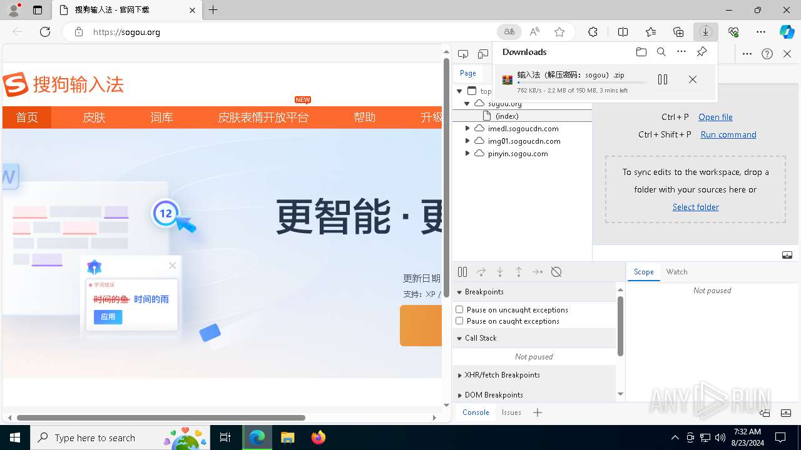Screen dimensions: 801x450
Task: Pause the zip file download
Action: (x=663, y=79)
